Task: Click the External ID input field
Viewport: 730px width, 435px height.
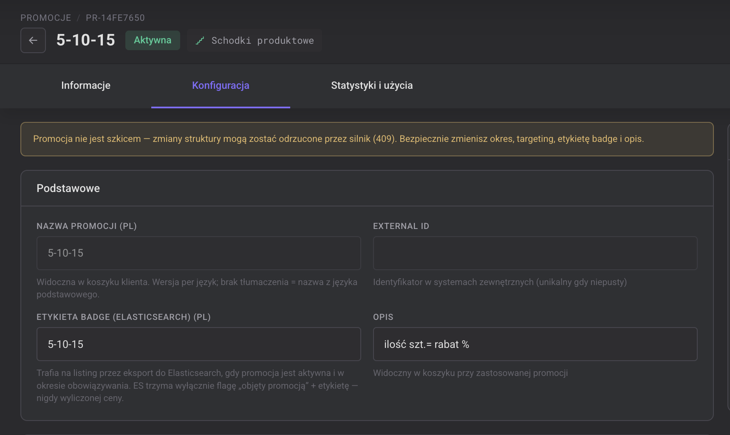Action: (x=535, y=253)
